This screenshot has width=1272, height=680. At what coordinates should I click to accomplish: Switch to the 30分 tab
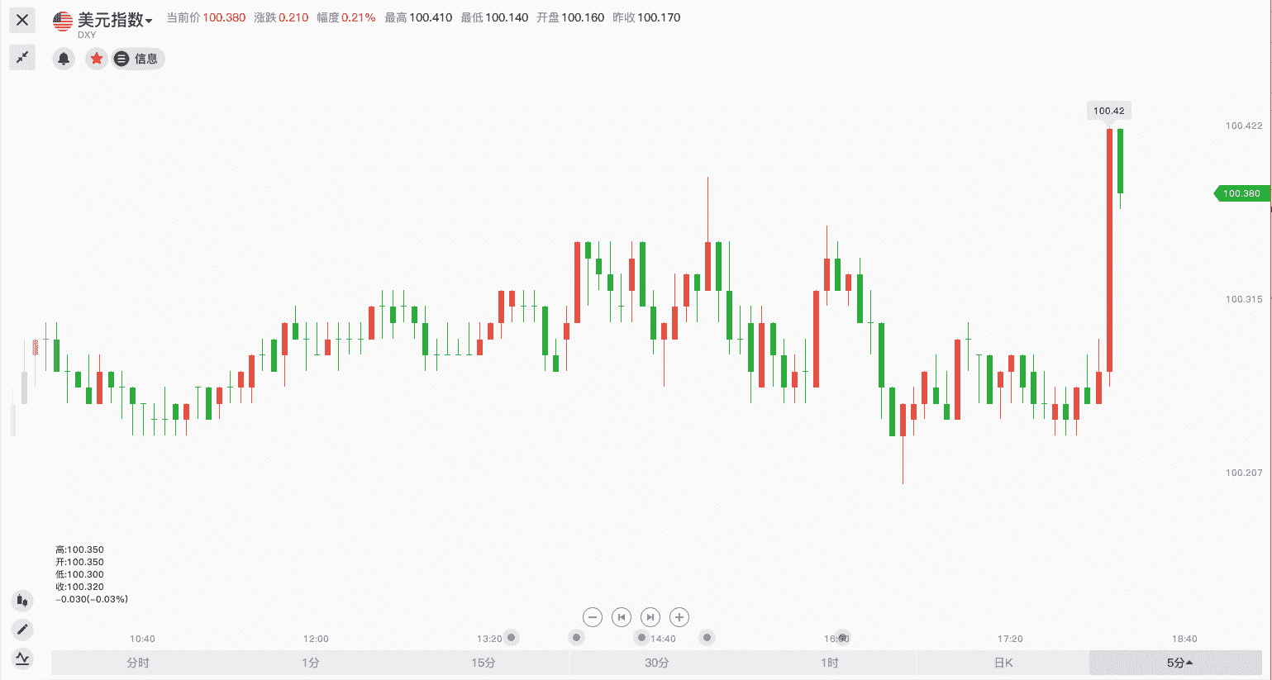(x=657, y=663)
